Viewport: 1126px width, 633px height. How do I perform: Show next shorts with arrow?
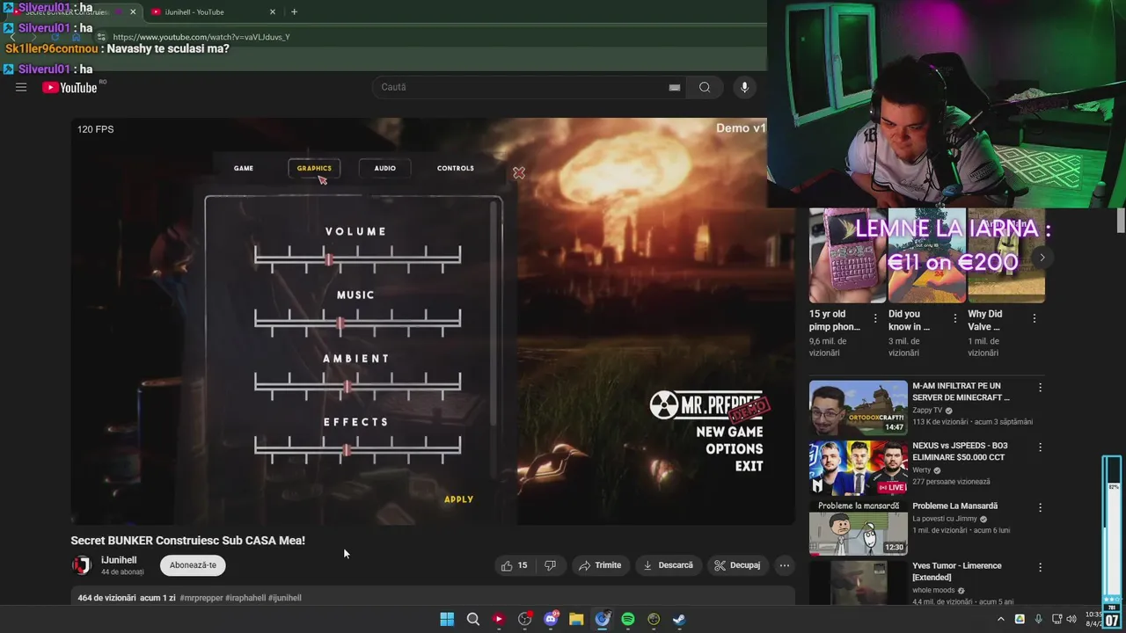(x=1042, y=258)
